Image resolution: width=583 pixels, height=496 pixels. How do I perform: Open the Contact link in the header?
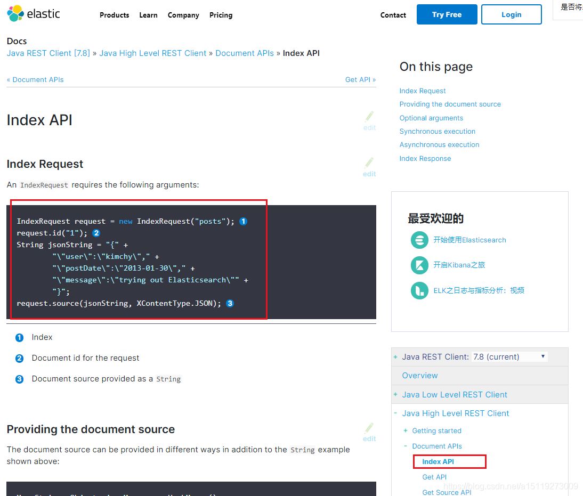(x=393, y=15)
